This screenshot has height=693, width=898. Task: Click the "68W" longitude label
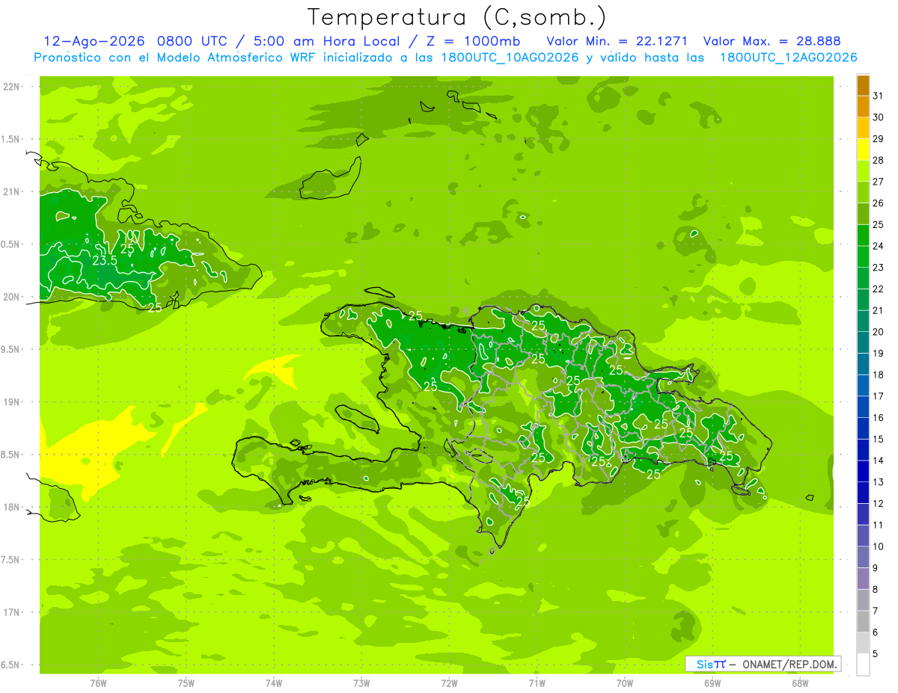(800, 683)
